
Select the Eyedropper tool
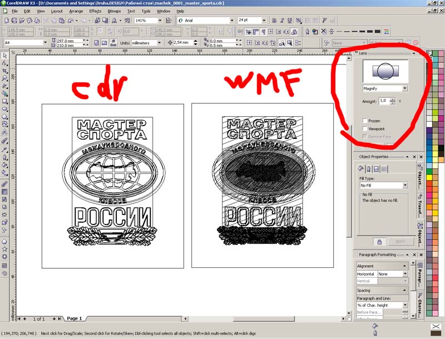pos(4,149)
